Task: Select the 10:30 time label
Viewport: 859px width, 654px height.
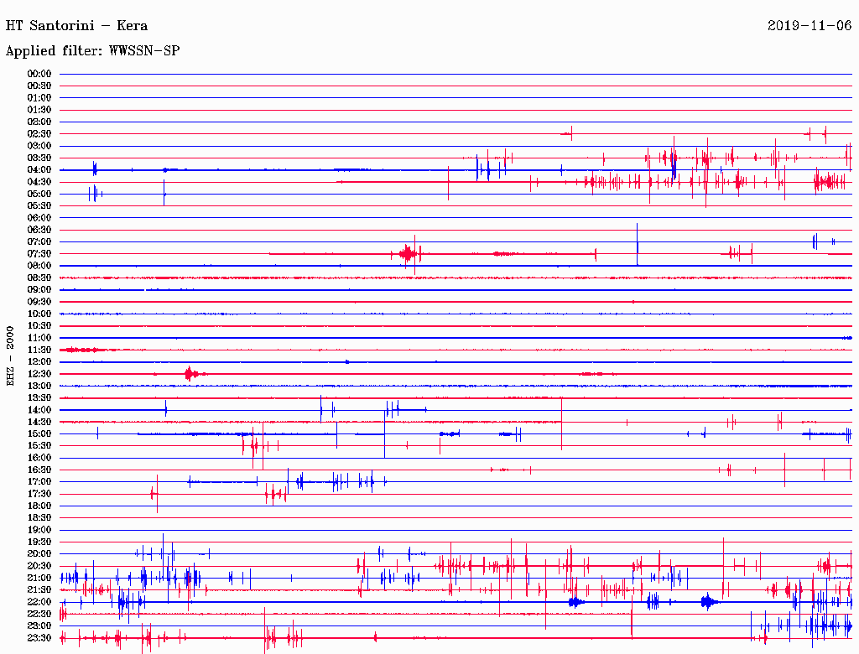Action: click(x=39, y=326)
